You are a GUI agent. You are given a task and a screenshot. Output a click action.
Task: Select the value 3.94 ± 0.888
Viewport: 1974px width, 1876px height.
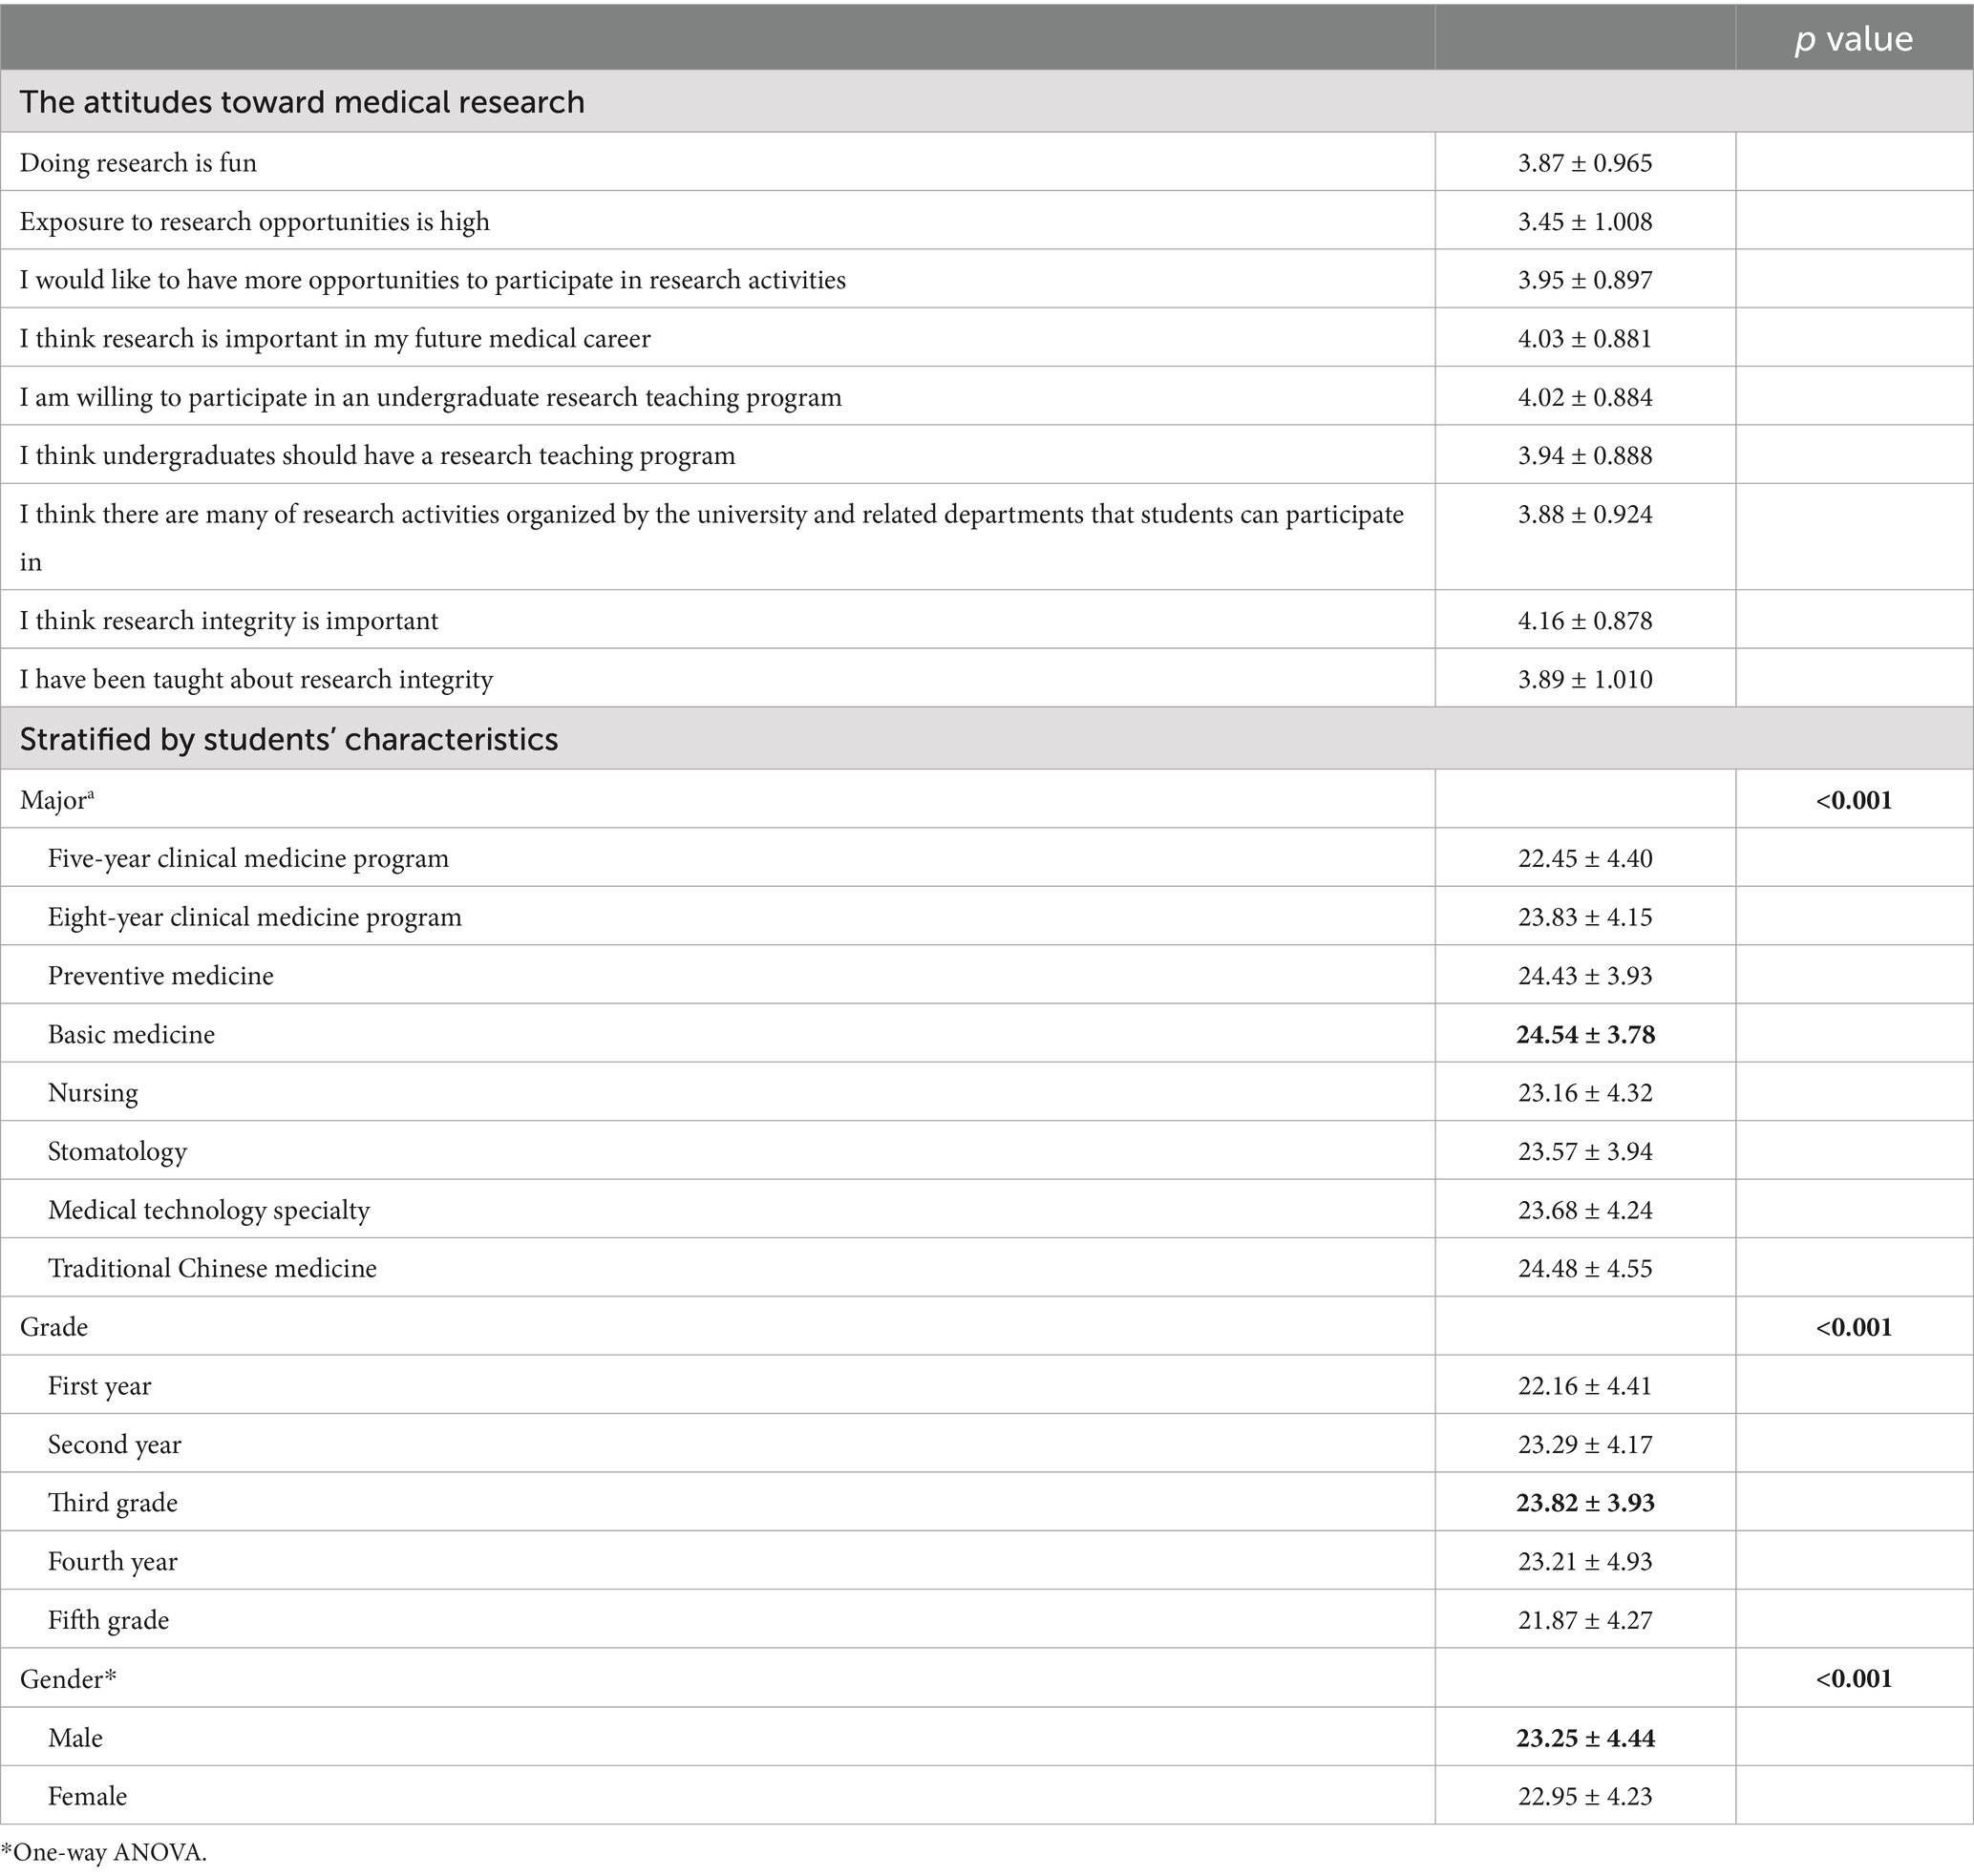[1584, 456]
